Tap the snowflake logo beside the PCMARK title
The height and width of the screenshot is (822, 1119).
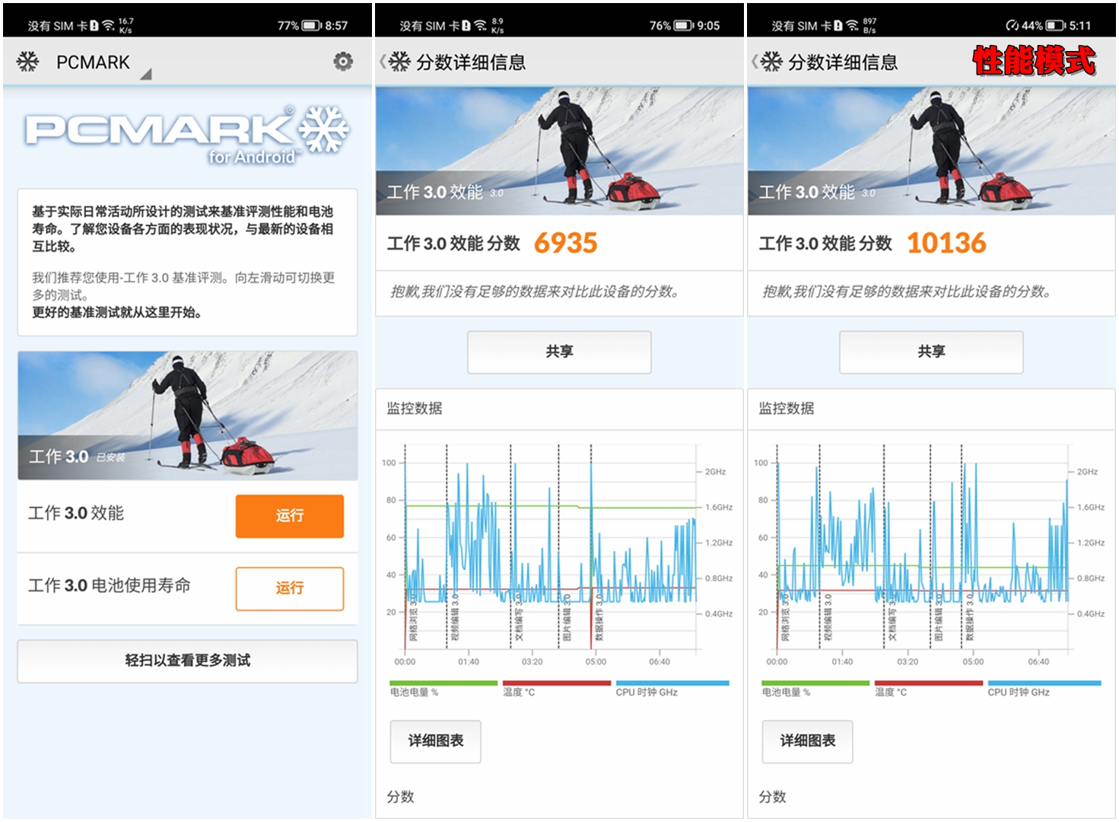[27, 62]
